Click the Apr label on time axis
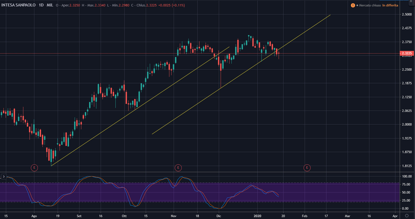The width and height of the screenshot is (415, 219). [395, 216]
